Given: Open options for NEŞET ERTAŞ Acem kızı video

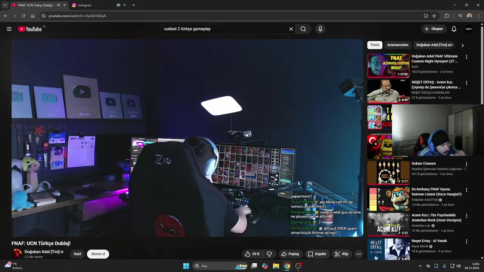Looking at the screenshot, I should 466,83.
